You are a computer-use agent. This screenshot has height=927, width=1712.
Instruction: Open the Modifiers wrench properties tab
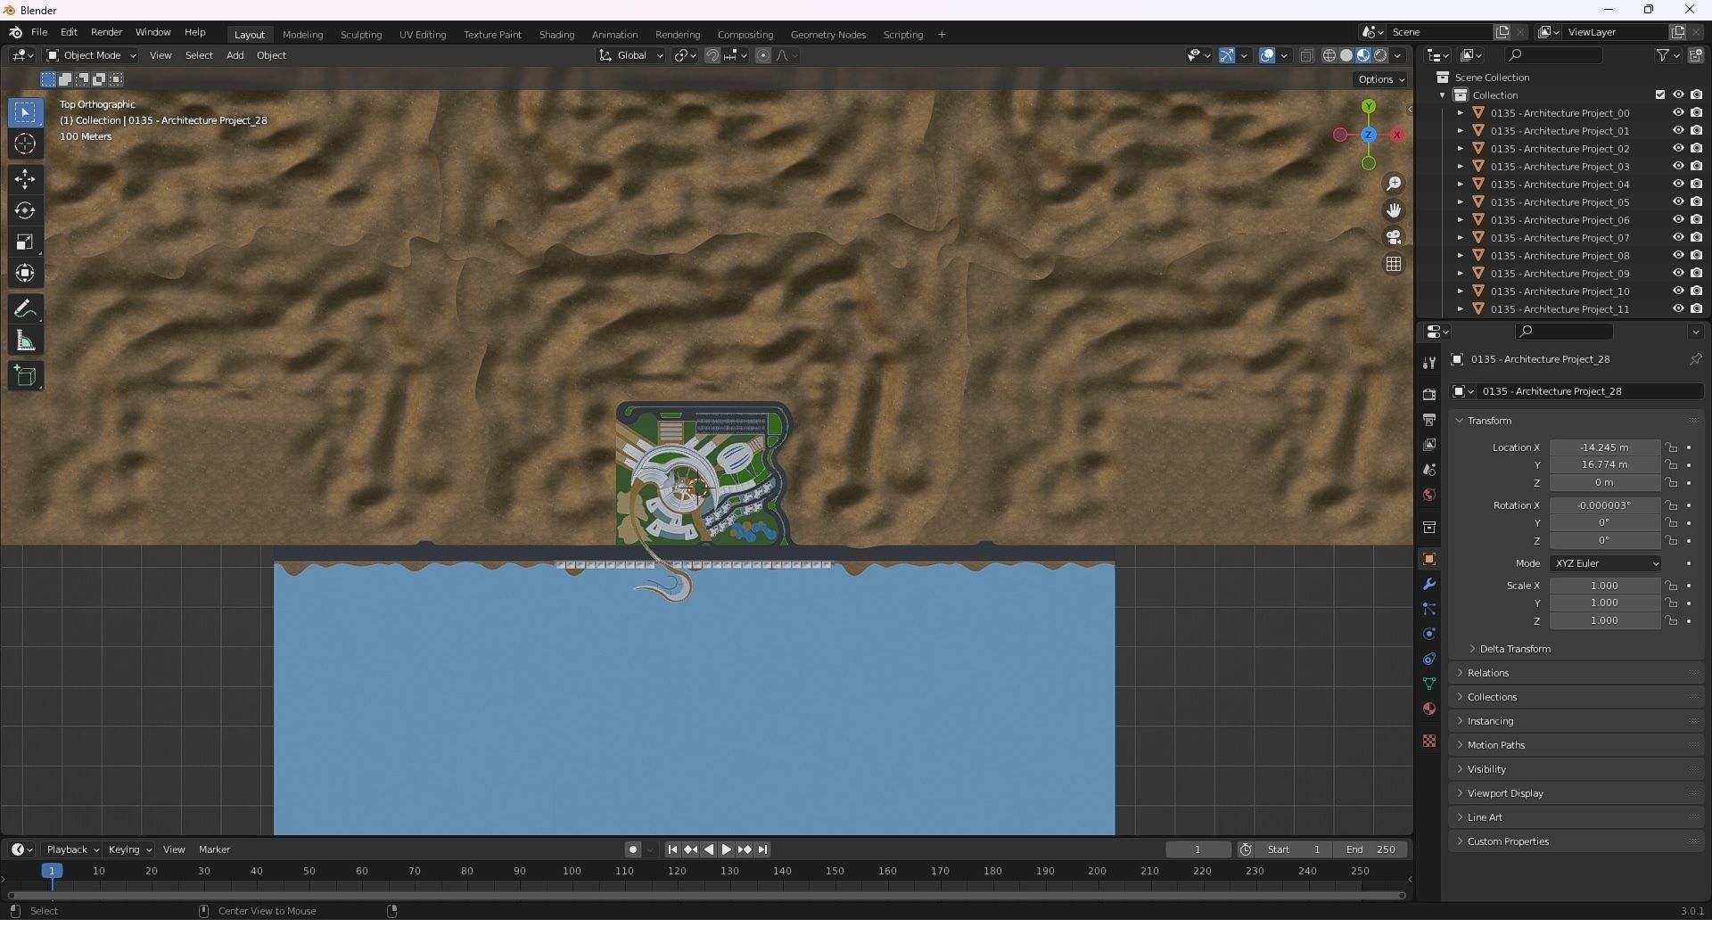coord(1429,584)
